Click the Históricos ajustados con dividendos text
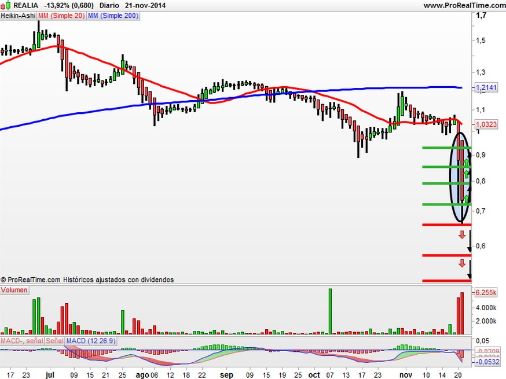Screen dimensions: 506x379 (119, 279)
